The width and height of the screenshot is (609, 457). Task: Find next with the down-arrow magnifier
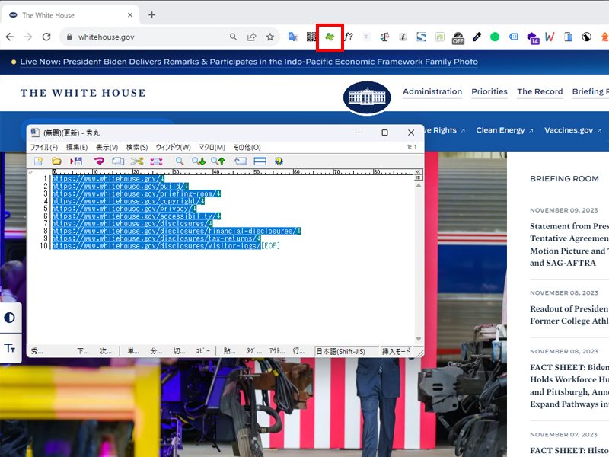click(x=199, y=161)
